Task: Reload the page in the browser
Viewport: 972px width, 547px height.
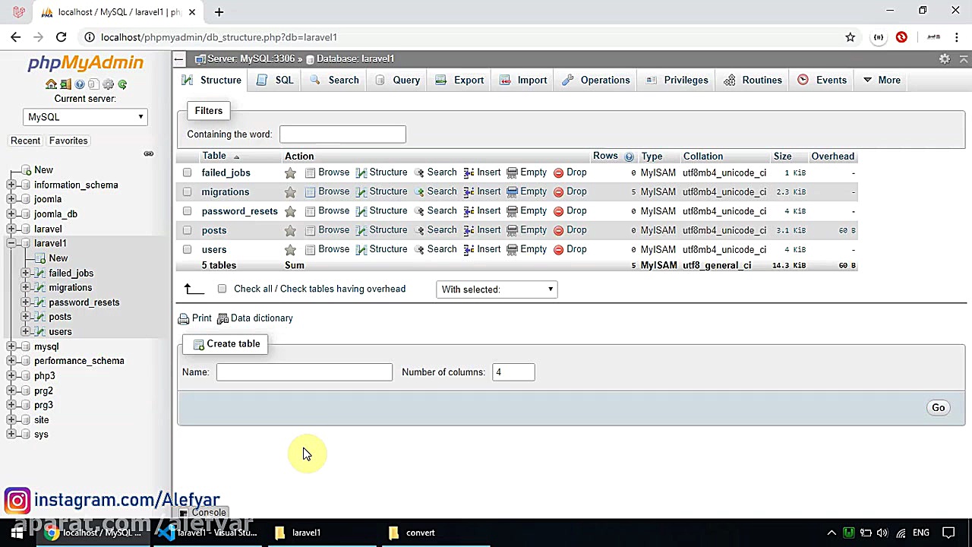Action: [62, 37]
